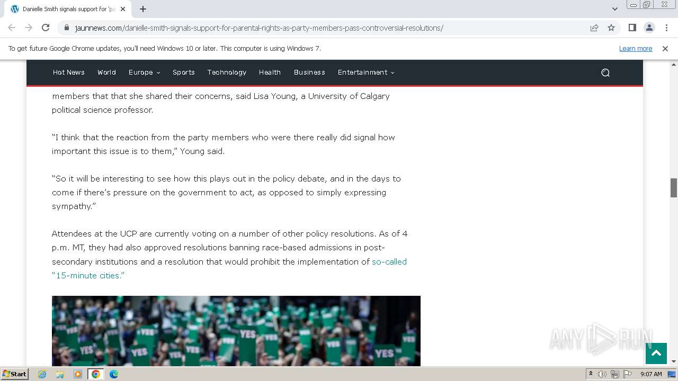
Task: Go to the Technology section
Action: pyautogui.click(x=227, y=72)
